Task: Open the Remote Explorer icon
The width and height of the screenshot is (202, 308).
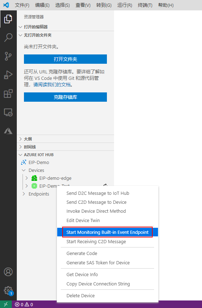Action: [8, 112]
